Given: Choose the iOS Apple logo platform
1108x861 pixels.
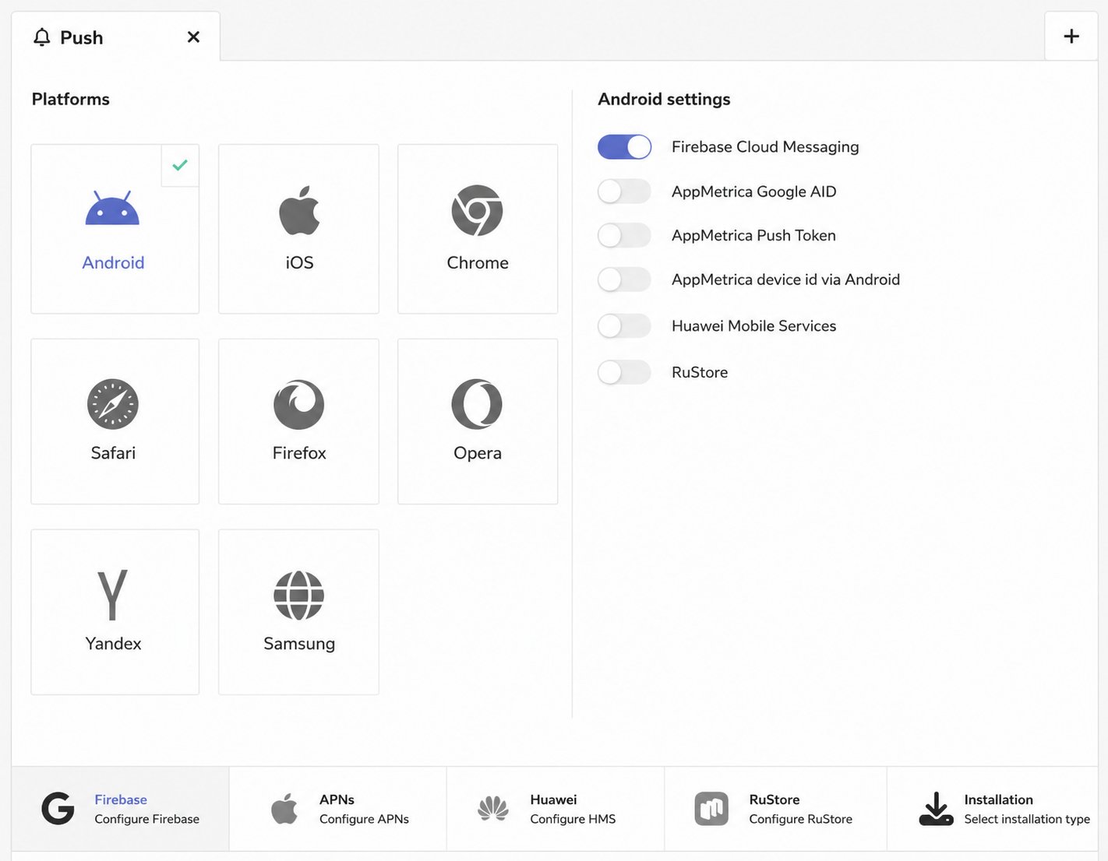Looking at the screenshot, I should pyautogui.click(x=299, y=210).
